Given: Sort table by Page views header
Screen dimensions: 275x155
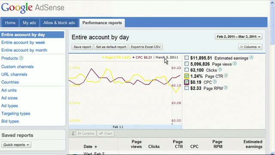Looking at the screenshot, I should pyautogui.click(x=137, y=144).
